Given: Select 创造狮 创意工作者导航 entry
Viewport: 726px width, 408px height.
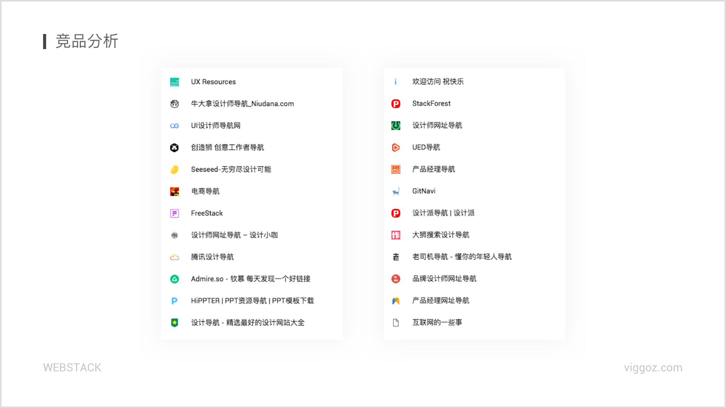Looking at the screenshot, I should coord(227,148).
